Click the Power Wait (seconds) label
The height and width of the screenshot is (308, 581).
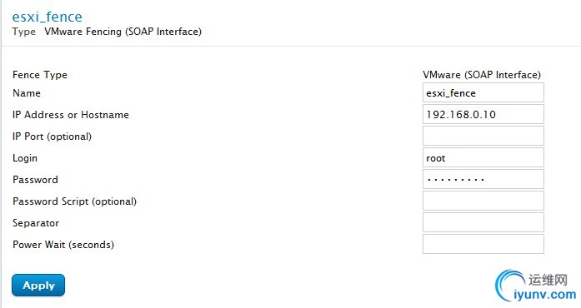click(x=63, y=245)
